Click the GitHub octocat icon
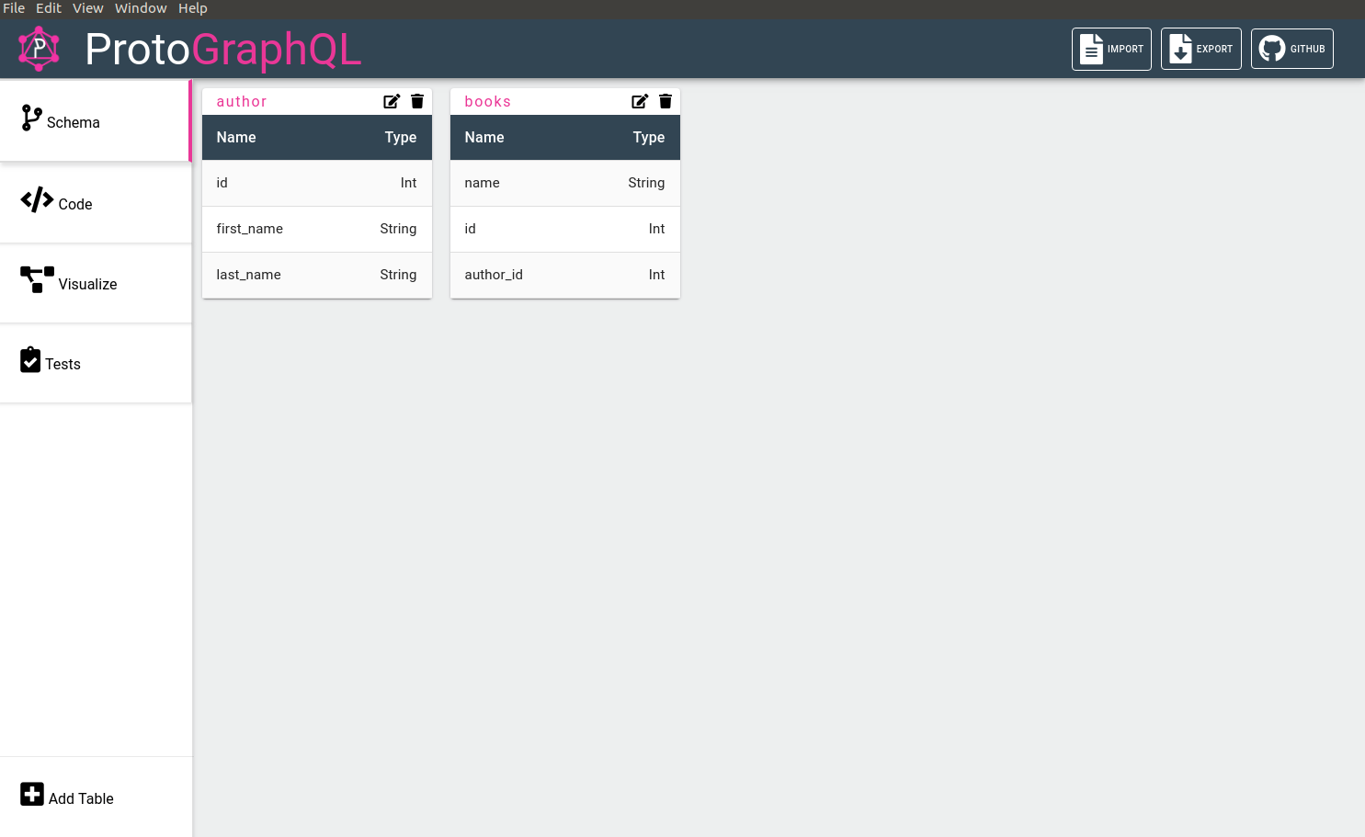The height and width of the screenshot is (837, 1365). pyautogui.click(x=1272, y=49)
